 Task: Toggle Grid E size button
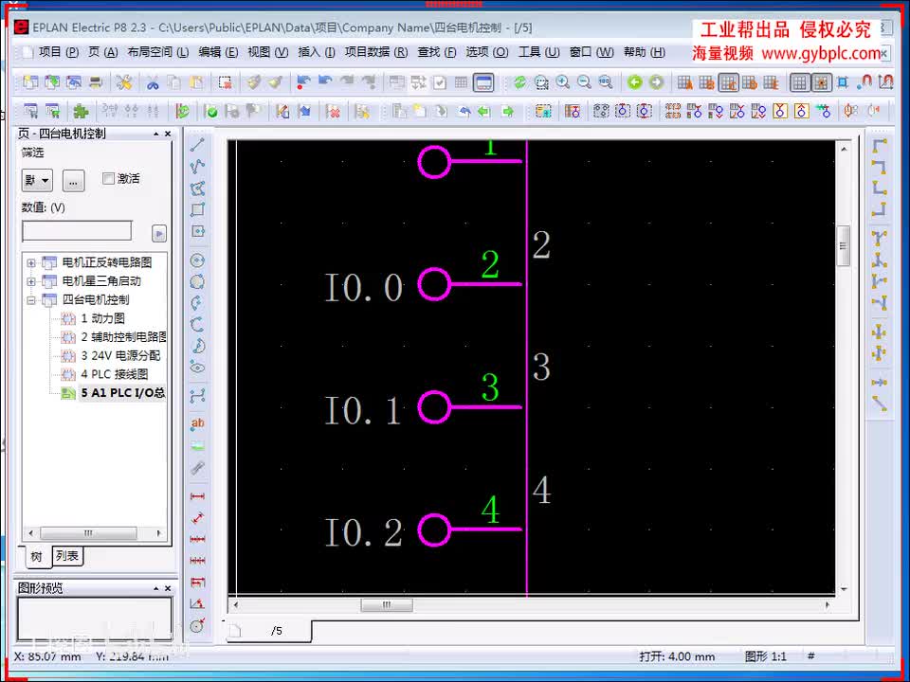(x=772, y=83)
